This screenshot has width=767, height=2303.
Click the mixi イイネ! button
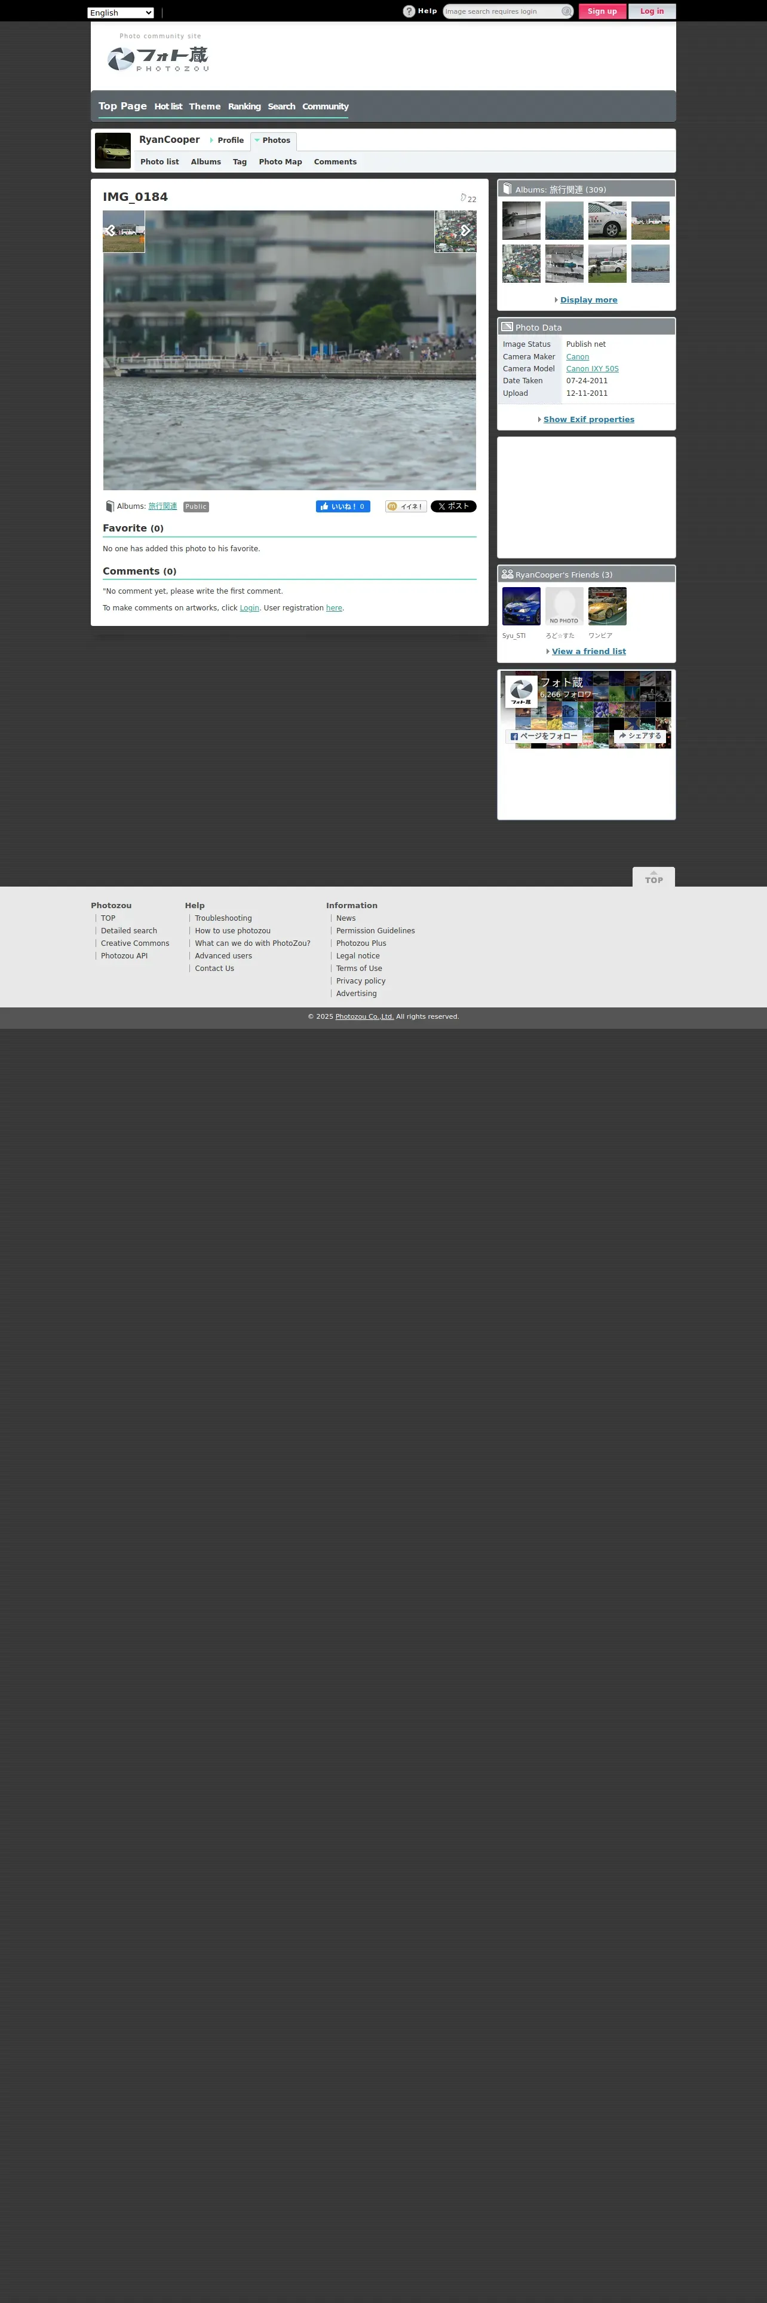click(x=406, y=506)
